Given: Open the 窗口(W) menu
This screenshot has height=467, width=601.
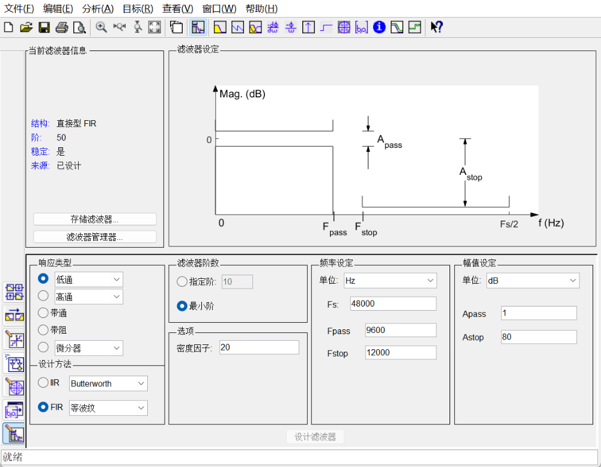Looking at the screenshot, I should click(219, 8).
